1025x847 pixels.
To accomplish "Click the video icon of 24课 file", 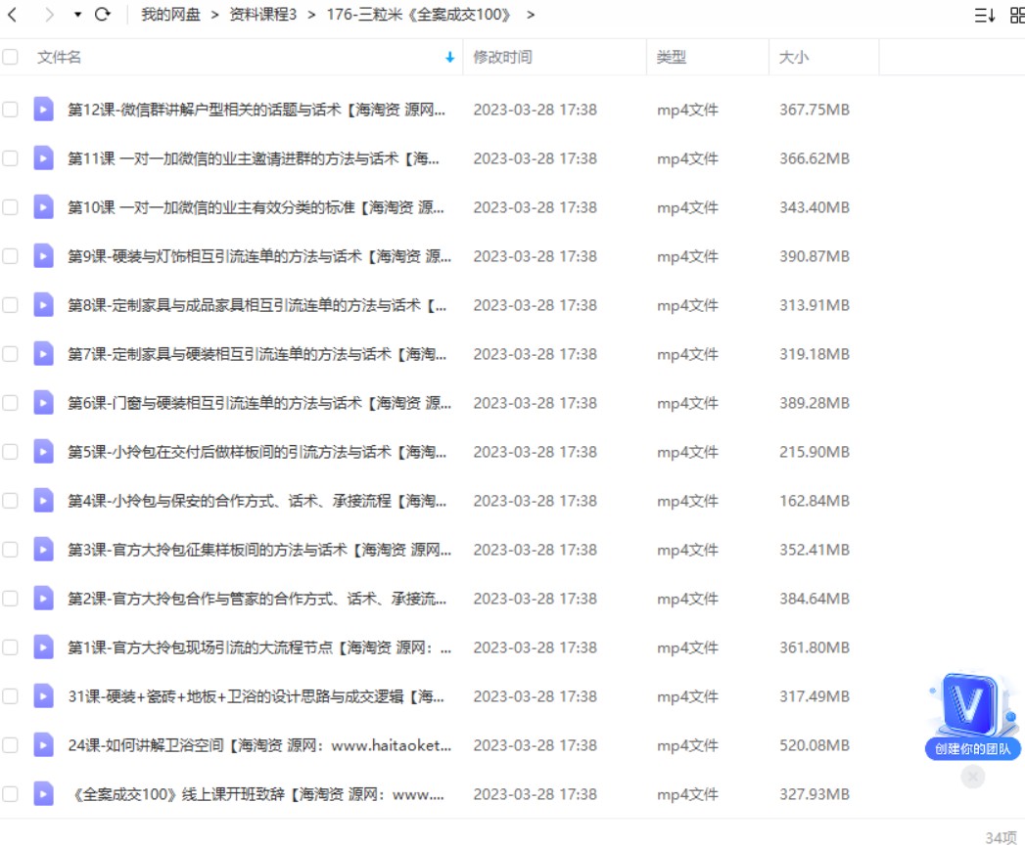I will point(43,745).
